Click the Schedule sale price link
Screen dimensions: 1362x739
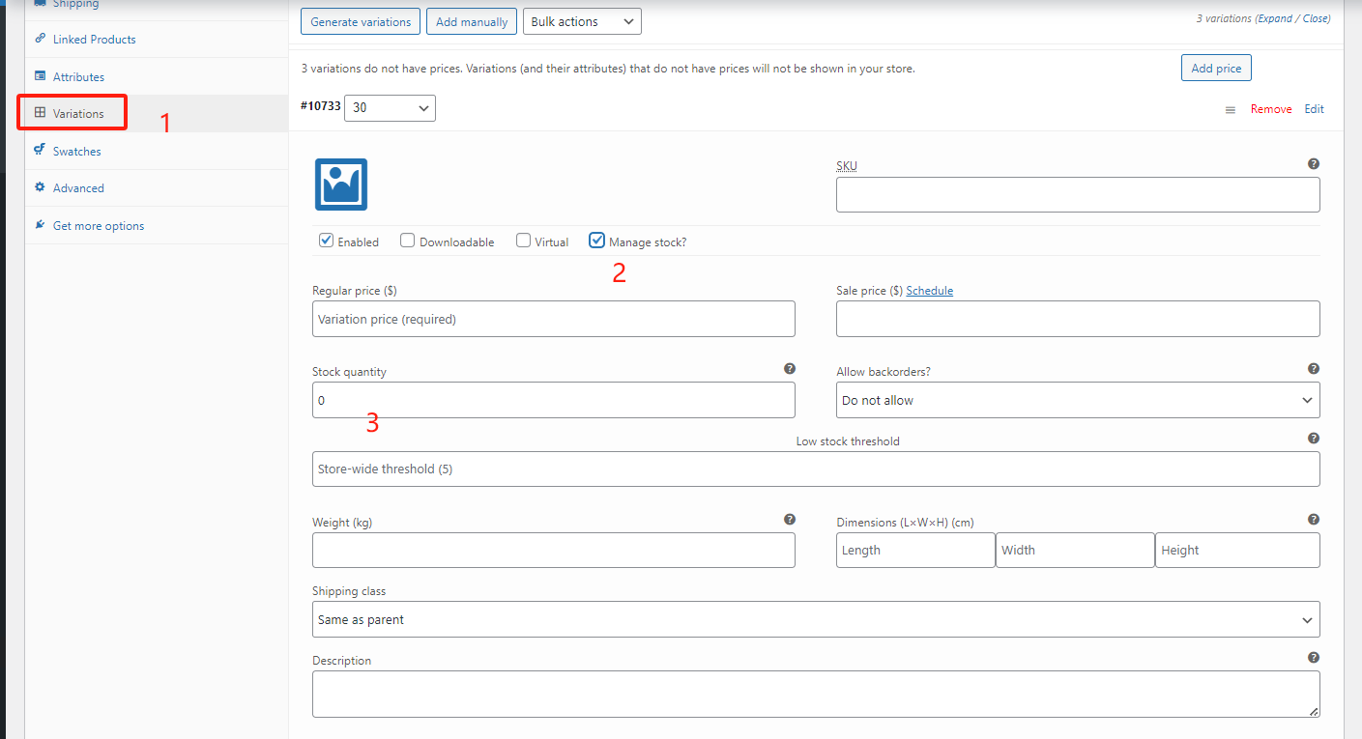[929, 291]
